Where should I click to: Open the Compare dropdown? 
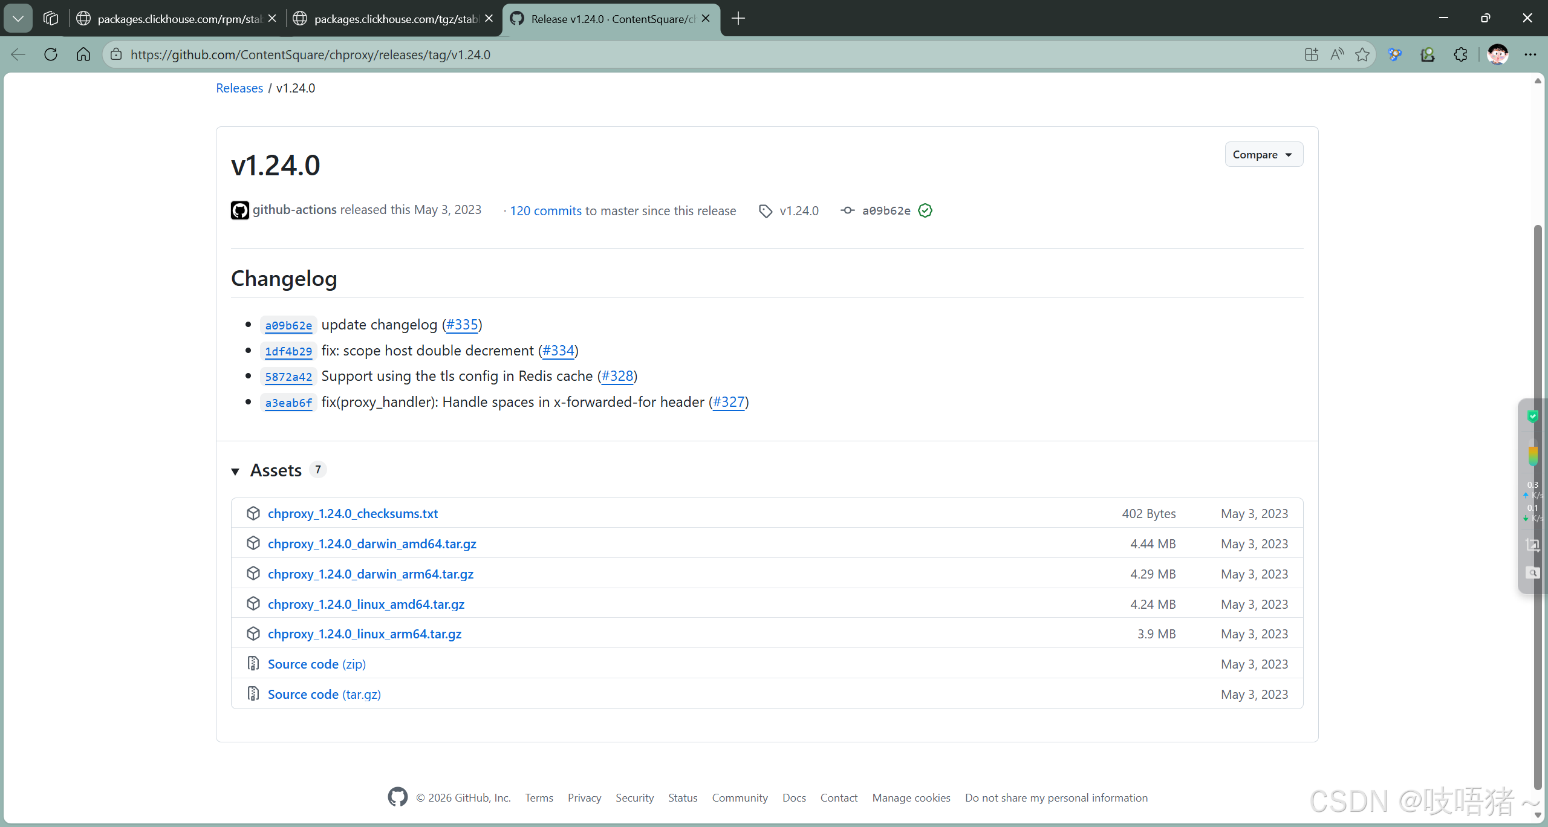(1263, 155)
